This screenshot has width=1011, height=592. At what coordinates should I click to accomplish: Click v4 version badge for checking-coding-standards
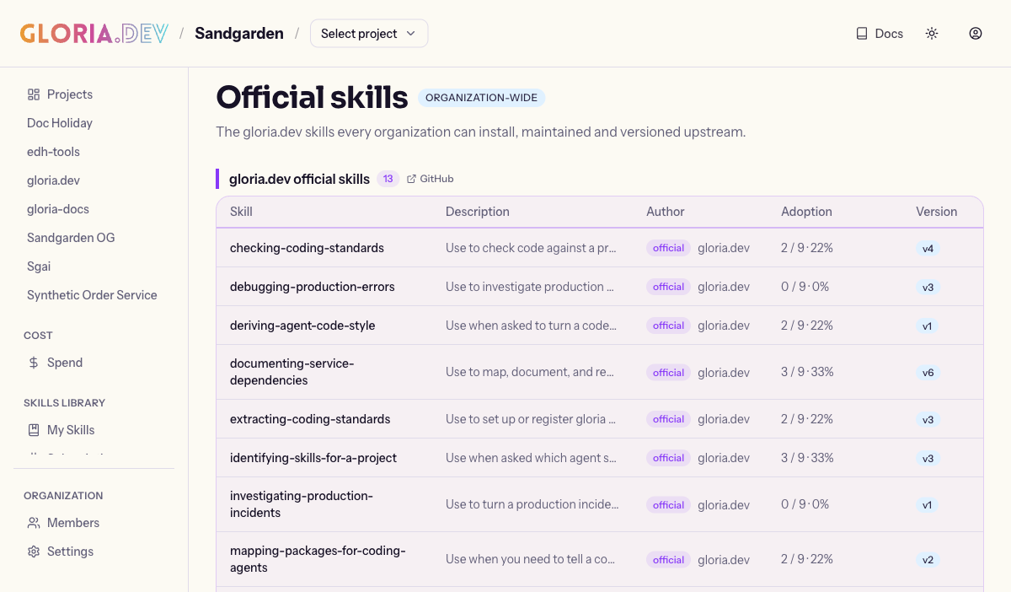(928, 249)
